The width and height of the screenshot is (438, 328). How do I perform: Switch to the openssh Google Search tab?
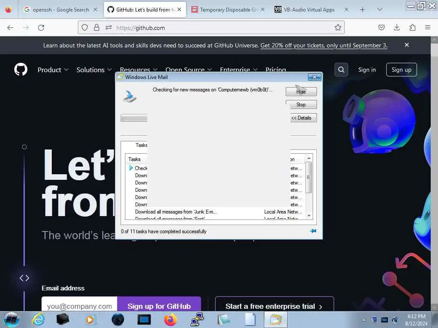(x=57, y=9)
